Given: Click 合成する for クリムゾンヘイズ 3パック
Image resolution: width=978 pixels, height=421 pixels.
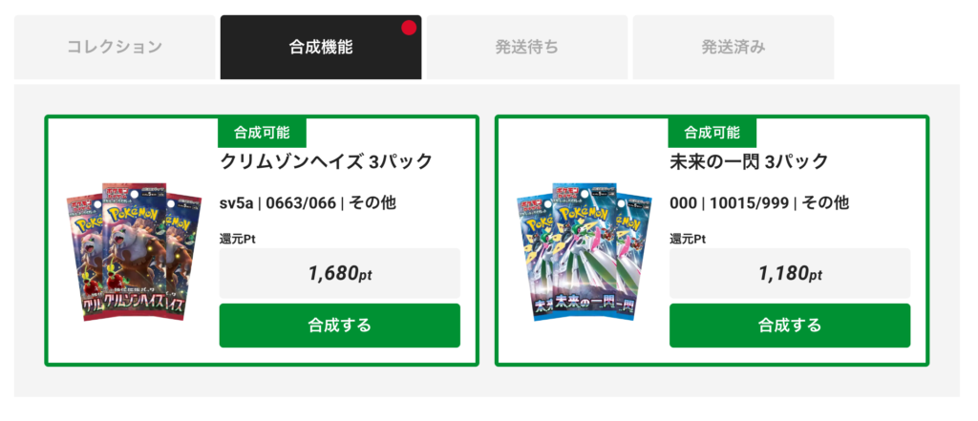Looking at the screenshot, I should pos(340,326).
